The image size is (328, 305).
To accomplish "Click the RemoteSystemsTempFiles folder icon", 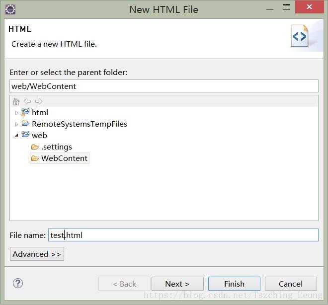I will (25, 123).
